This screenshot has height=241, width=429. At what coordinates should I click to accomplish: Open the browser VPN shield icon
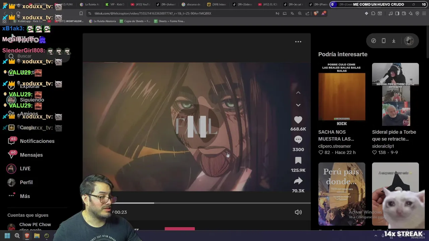coord(417,13)
